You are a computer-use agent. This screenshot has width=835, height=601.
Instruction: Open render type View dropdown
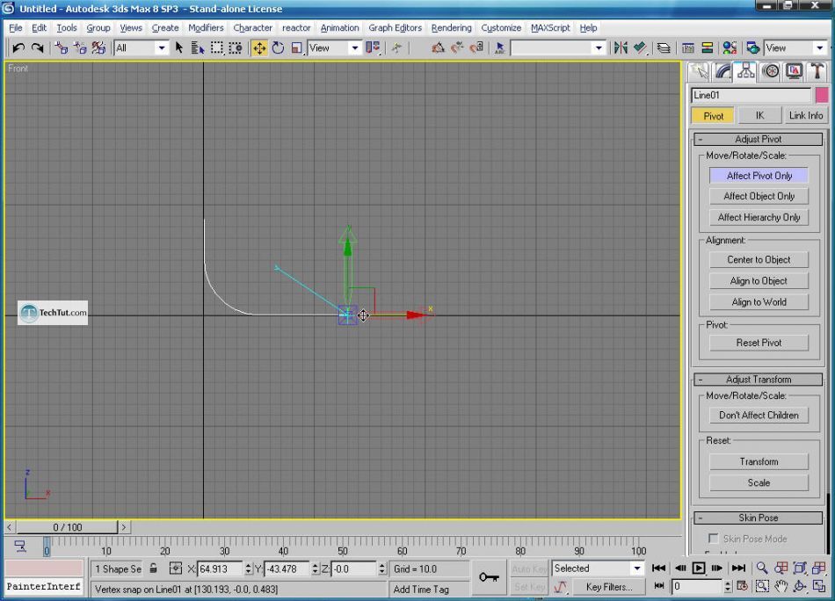click(820, 48)
